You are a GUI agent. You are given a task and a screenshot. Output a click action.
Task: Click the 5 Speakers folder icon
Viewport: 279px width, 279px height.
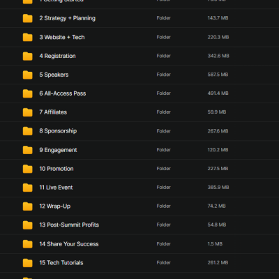(x=27, y=75)
